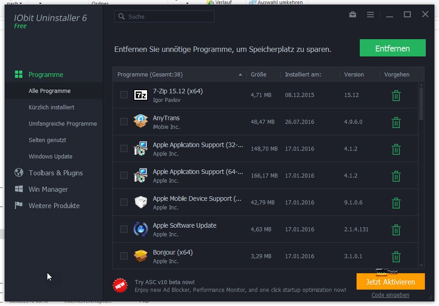Click the AnyTrans program icon

point(141,121)
